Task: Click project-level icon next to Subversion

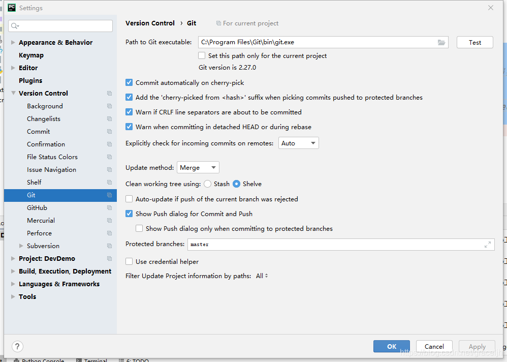Action: coord(110,246)
